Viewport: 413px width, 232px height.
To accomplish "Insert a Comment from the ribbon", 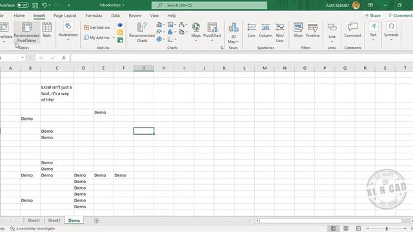I will click(353, 30).
